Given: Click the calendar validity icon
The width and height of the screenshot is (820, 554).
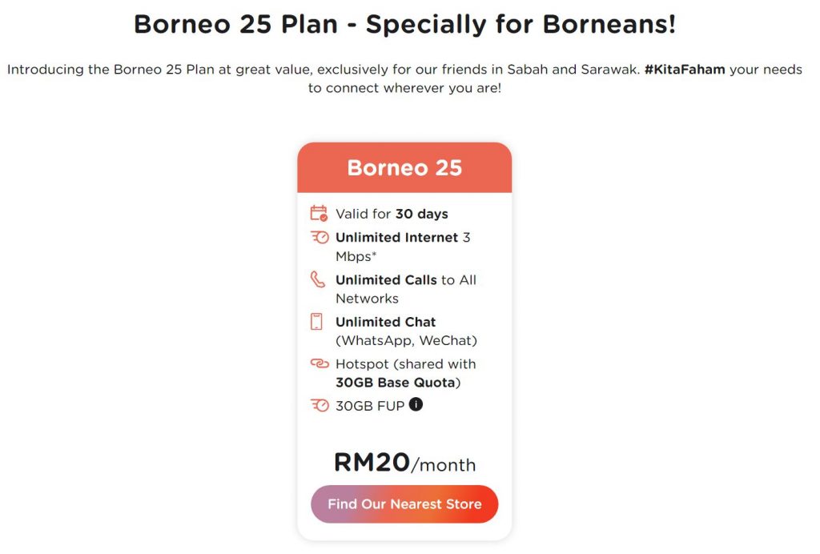Looking at the screenshot, I should click(319, 214).
